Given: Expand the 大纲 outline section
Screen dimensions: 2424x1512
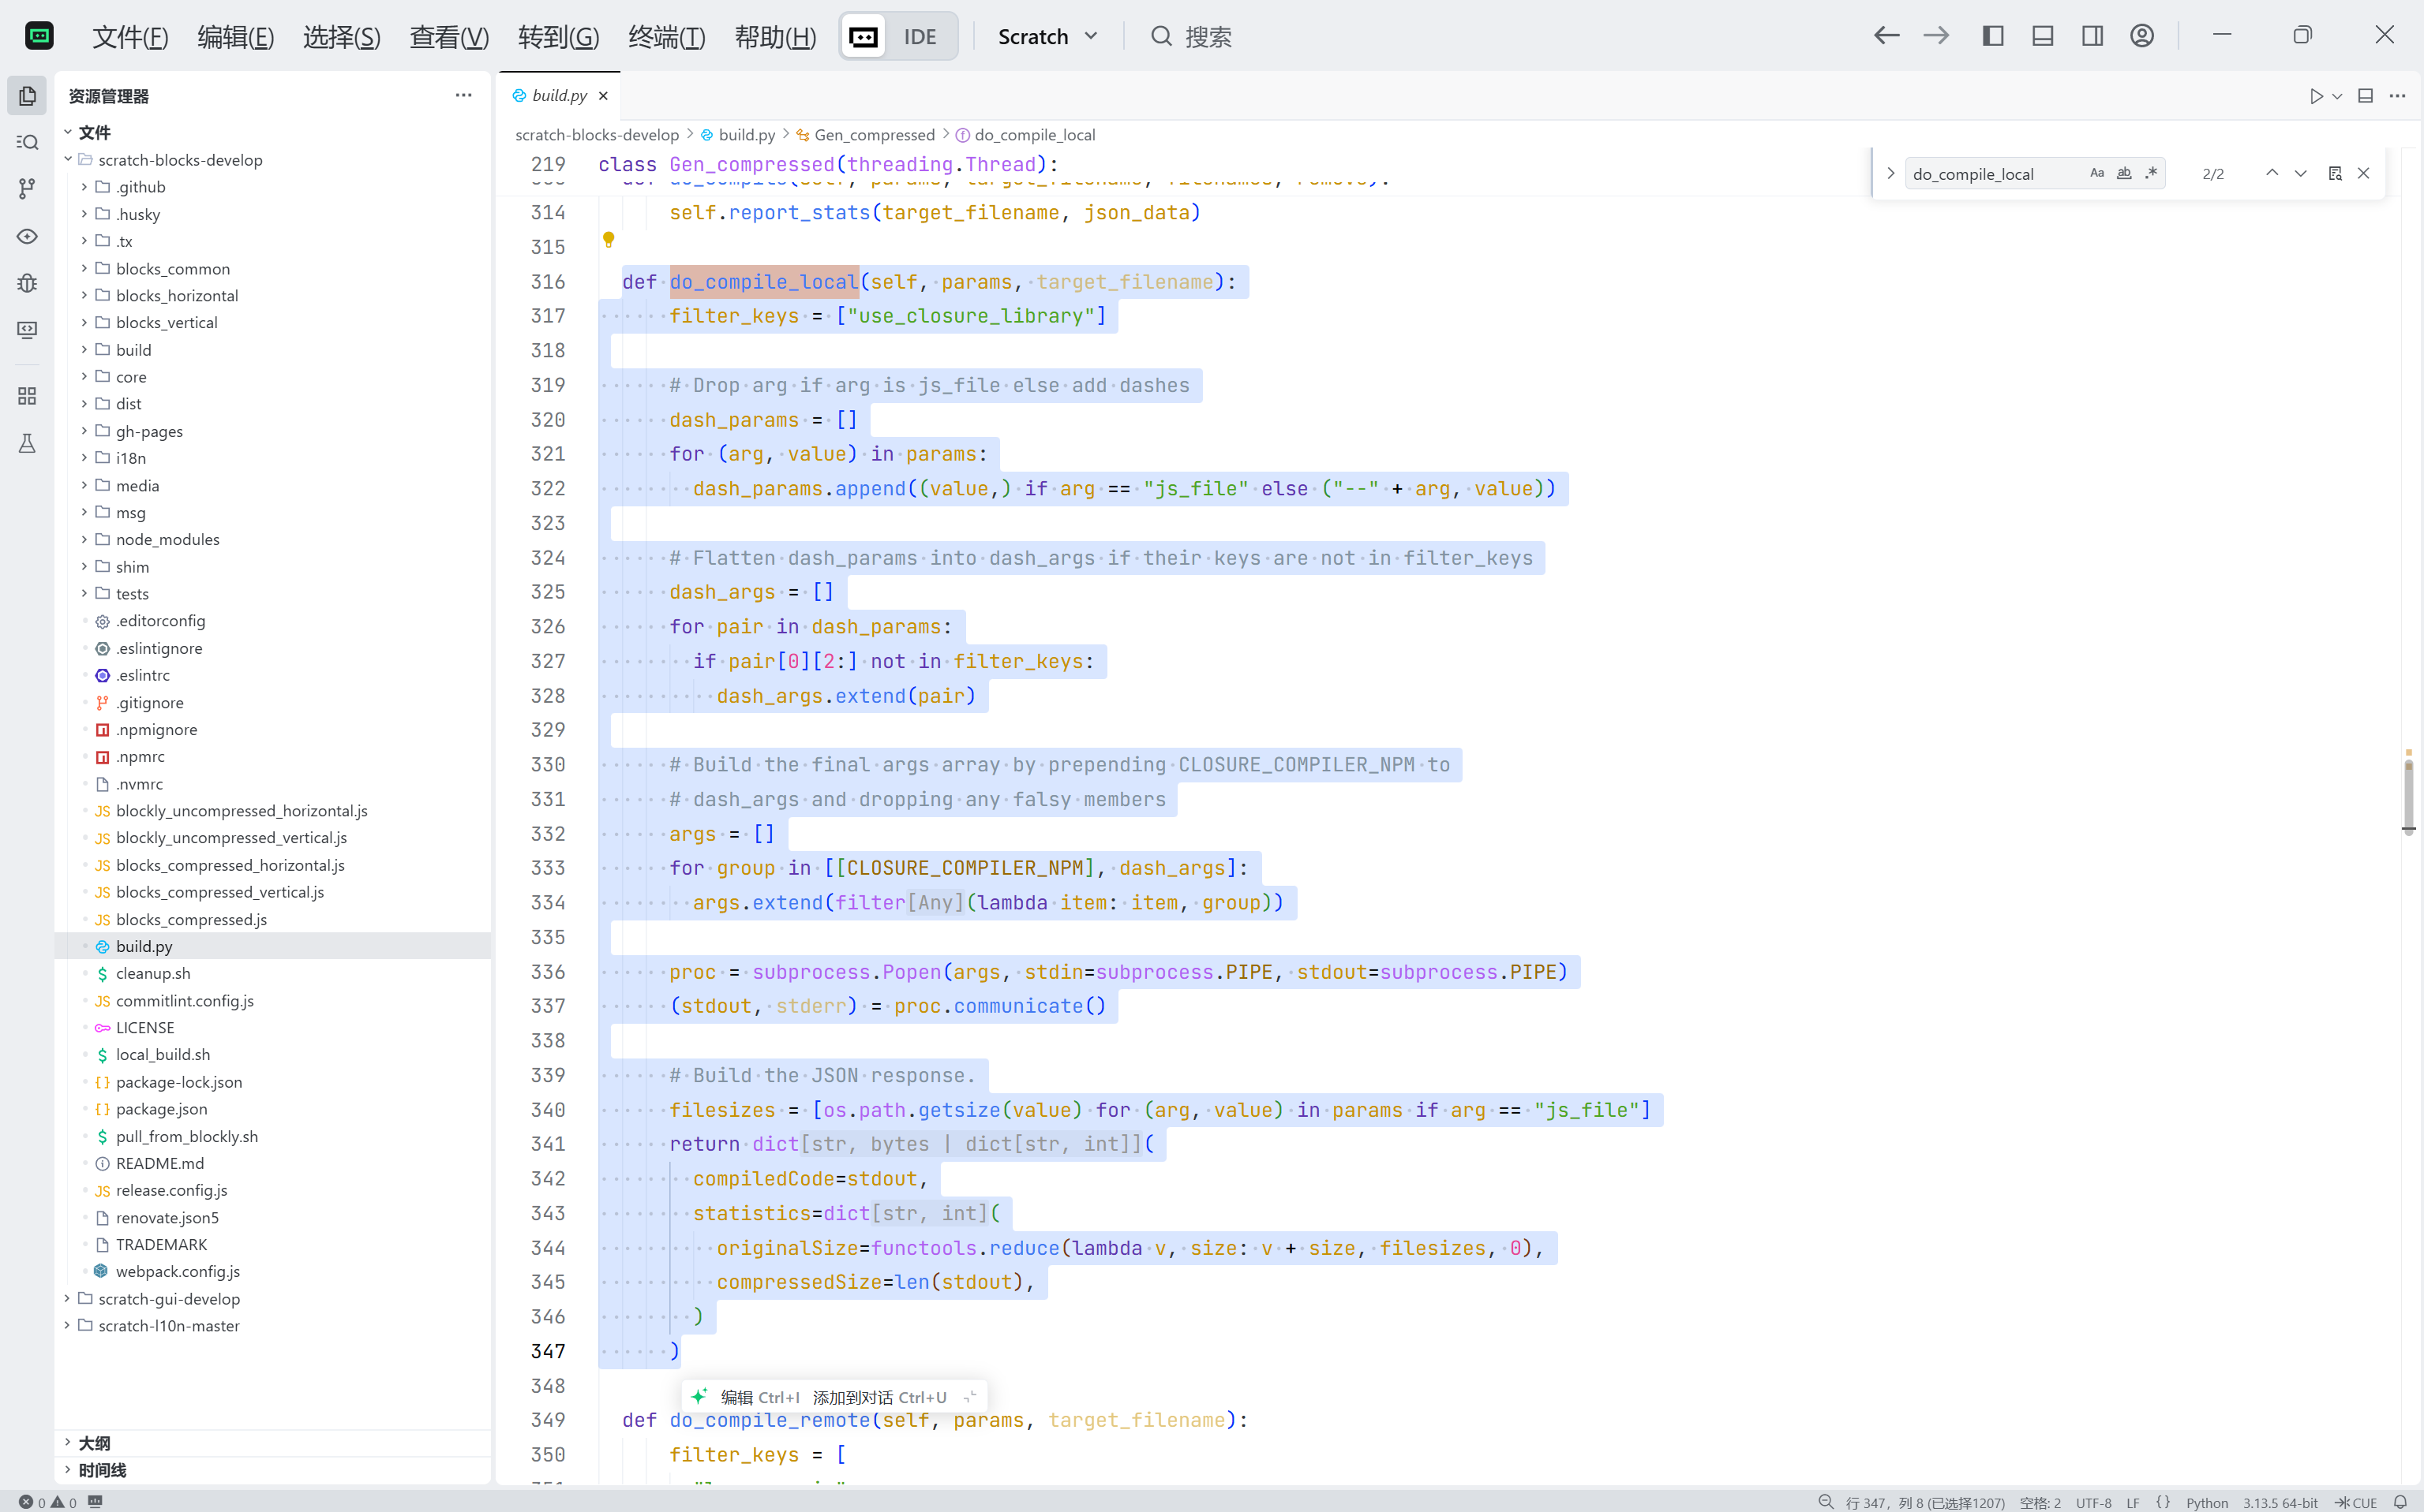Looking at the screenshot, I should [94, 1442].
